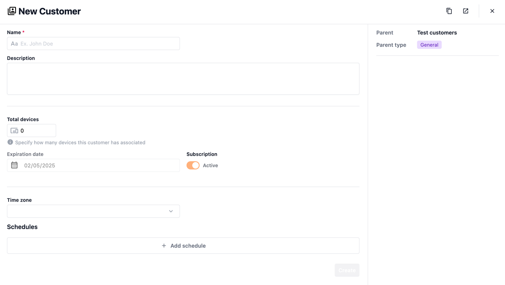Click the copy icon in header

[449, 11]
